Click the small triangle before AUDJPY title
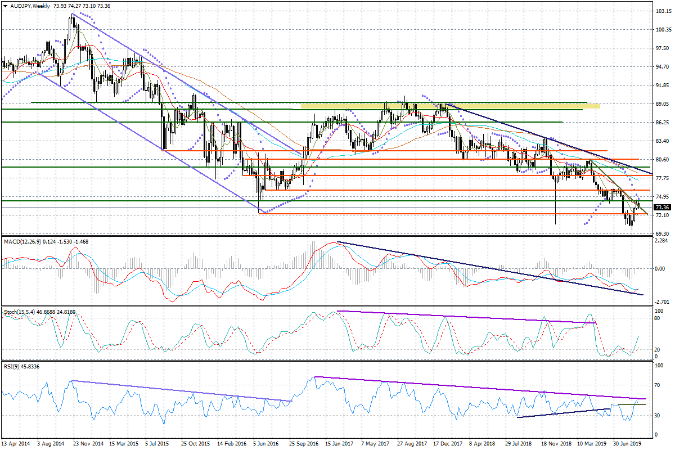Viewport: 675px width, 450px height. pyautogui.click(x=4, y=5)
